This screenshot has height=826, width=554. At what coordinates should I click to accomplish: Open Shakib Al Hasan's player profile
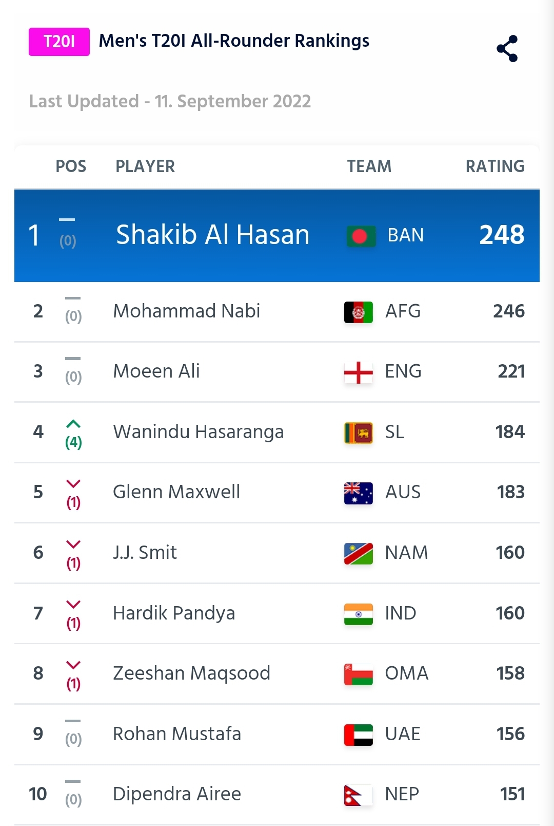(213, 235)
